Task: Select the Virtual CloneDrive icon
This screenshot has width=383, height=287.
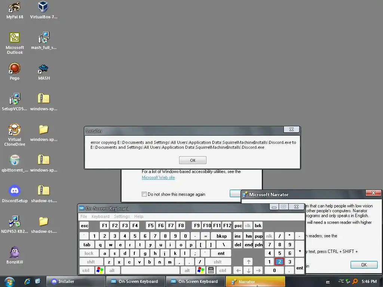Action: click(x=15, y=135)
